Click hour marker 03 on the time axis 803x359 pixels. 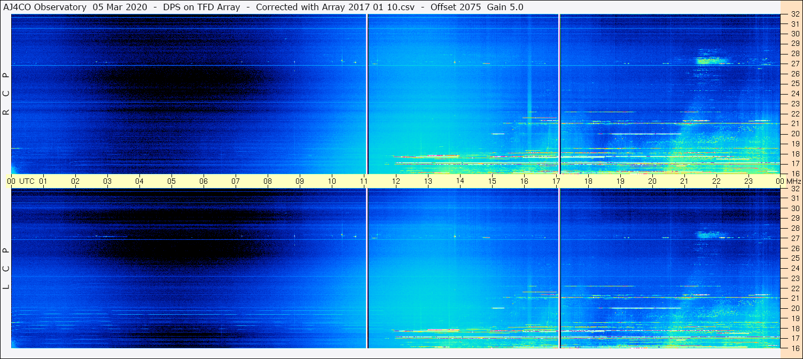107,181
